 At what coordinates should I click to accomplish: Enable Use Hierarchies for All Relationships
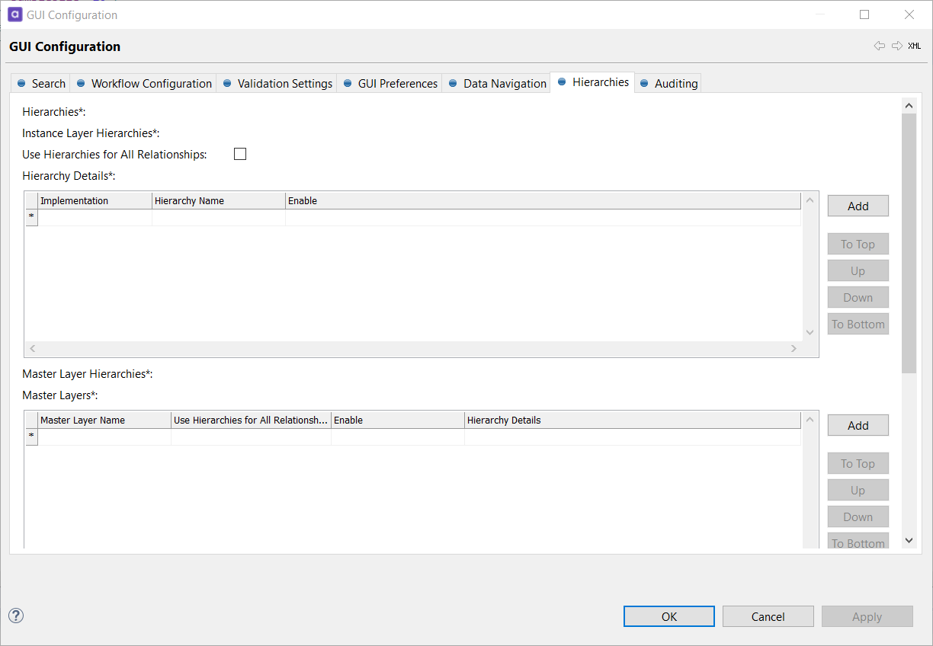239,154
